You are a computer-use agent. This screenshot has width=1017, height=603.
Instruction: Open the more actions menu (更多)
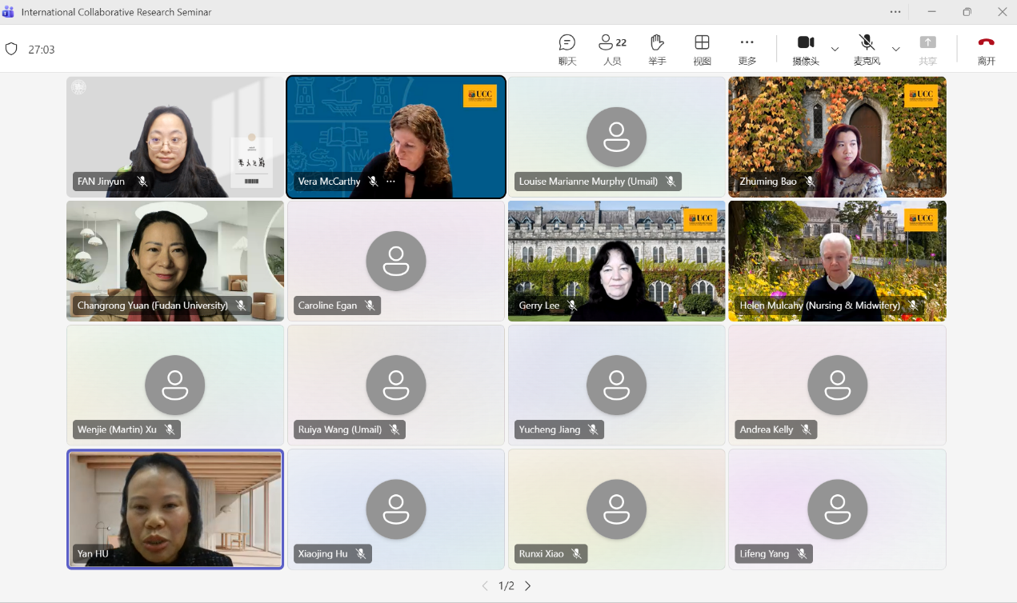(747, 50)
